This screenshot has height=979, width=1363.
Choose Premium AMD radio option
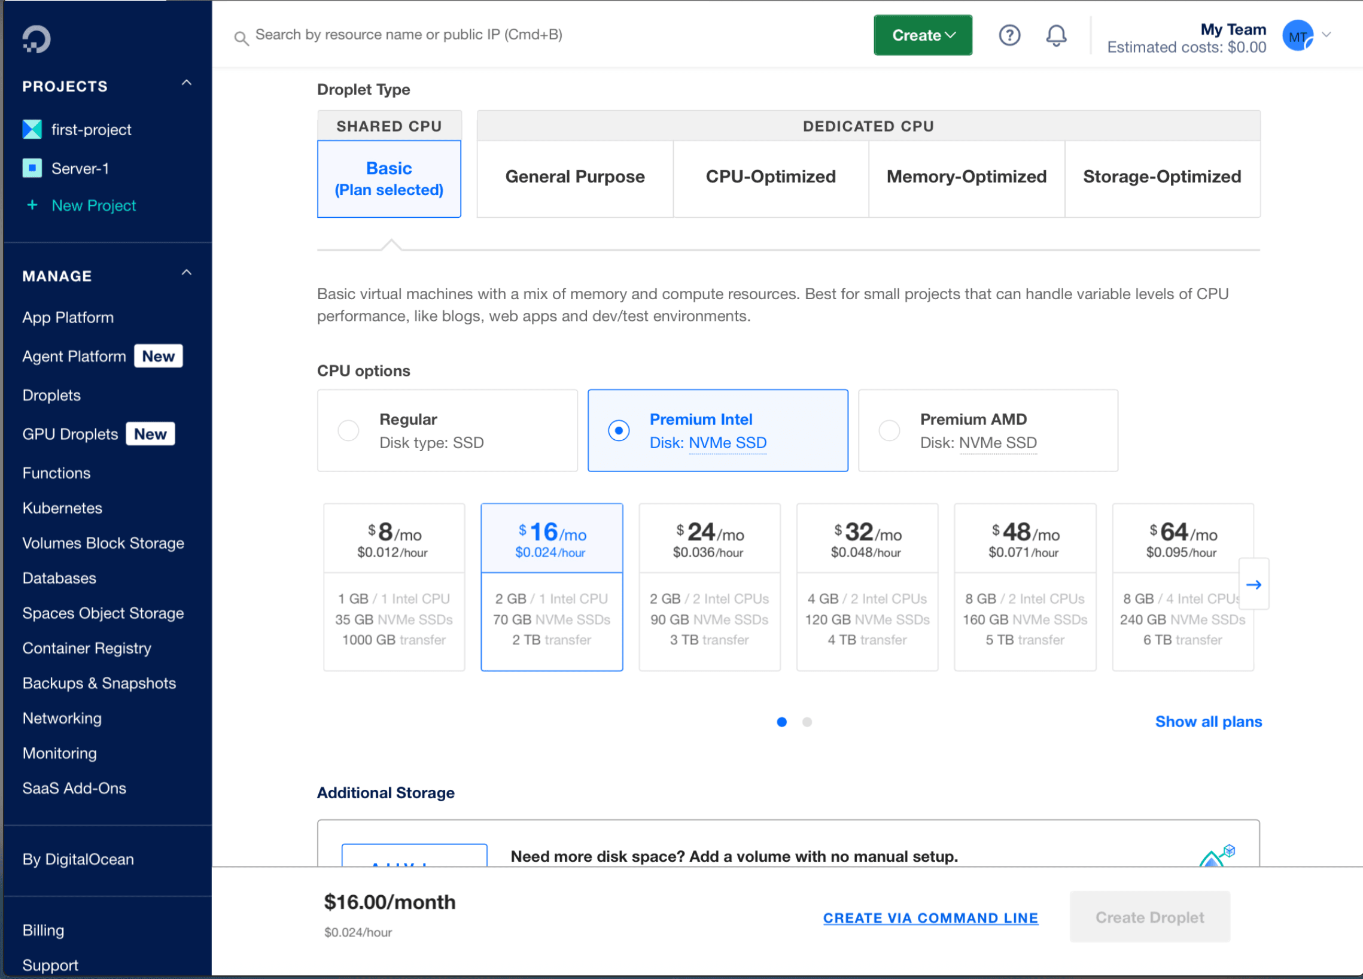coord(889,430)
